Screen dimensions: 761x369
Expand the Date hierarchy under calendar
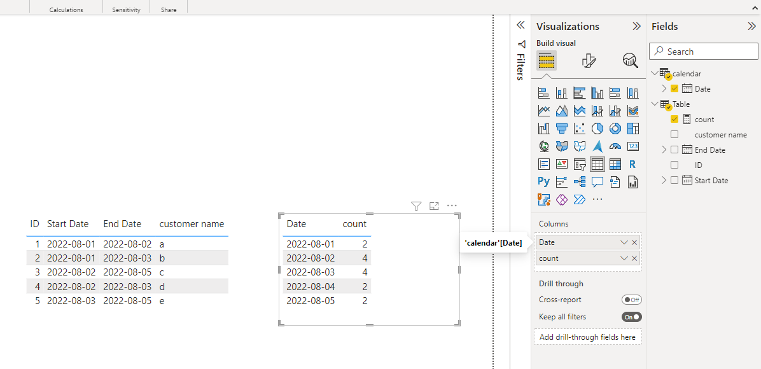664,89
